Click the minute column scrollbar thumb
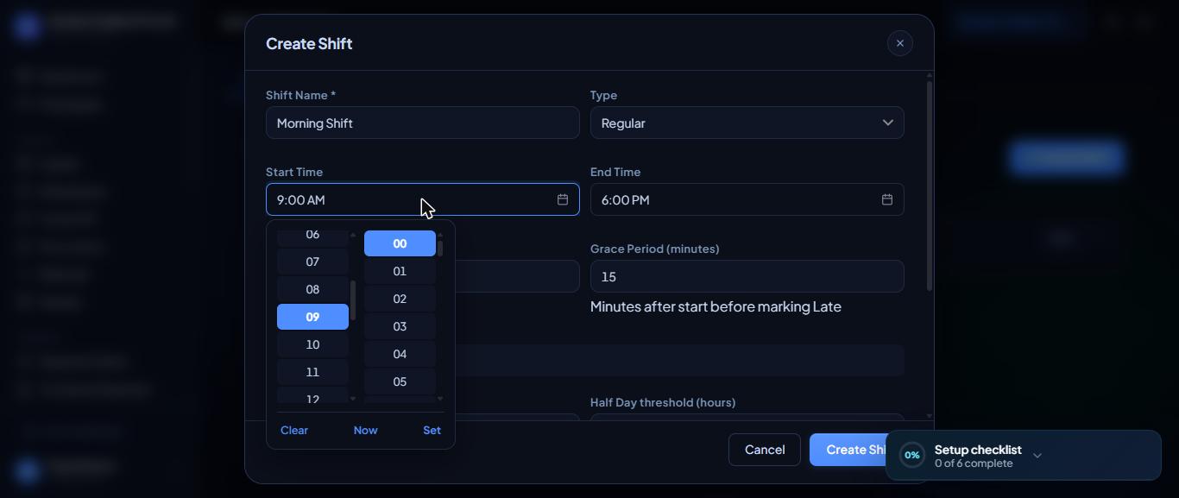The image size is (1179, 498). (440, 249)
